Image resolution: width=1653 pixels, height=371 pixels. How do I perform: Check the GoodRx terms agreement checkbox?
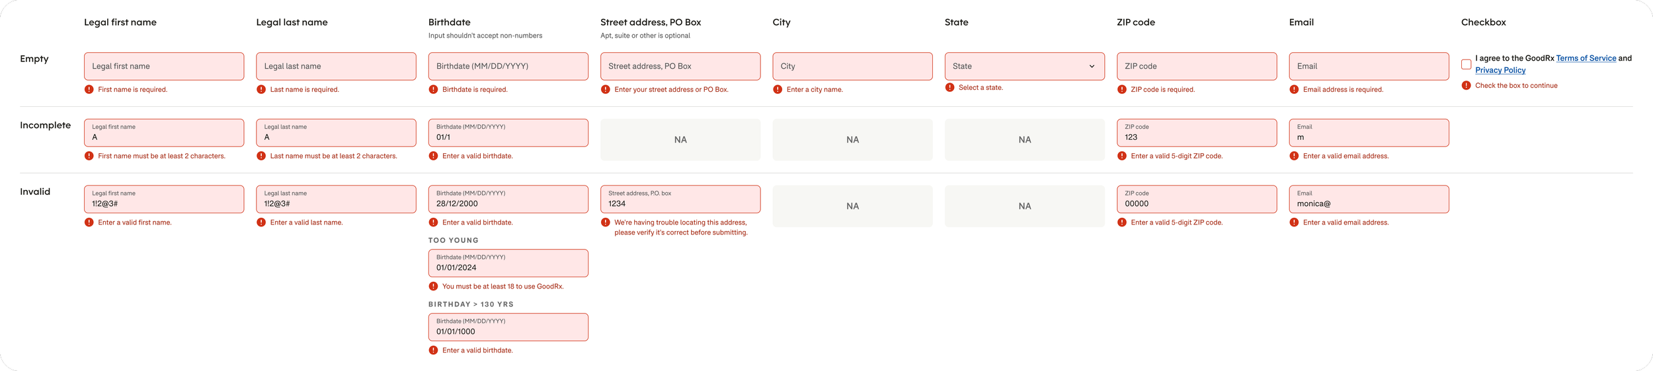point(1466,65)
